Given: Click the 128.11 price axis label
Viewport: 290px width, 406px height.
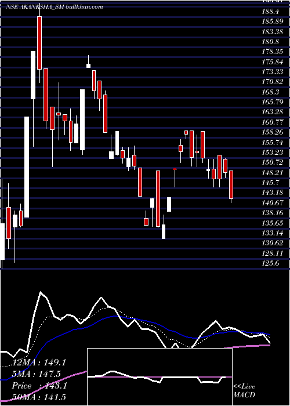Looking at the screenshot, I should [272, 254].
